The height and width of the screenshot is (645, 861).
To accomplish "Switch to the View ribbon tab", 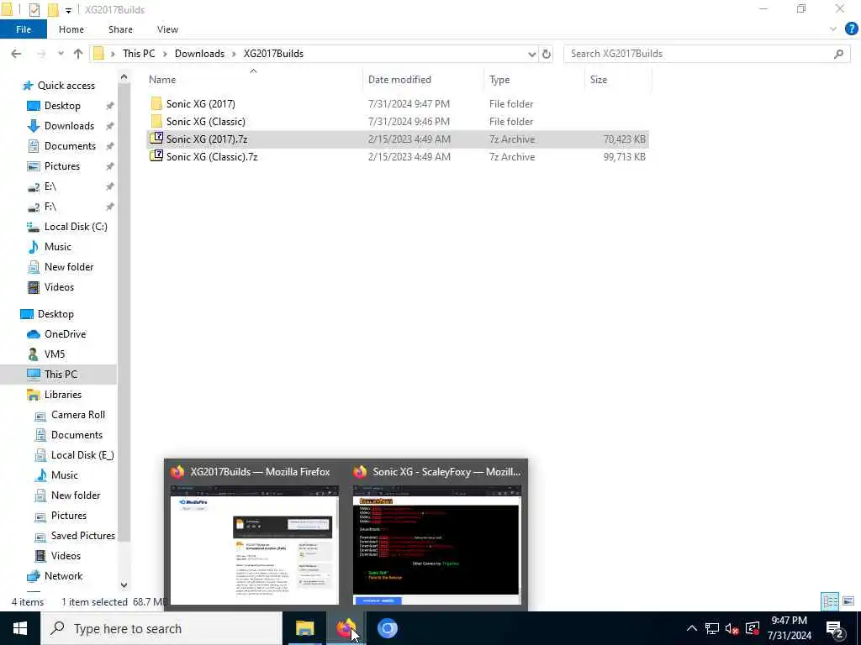I will [167, 29].
